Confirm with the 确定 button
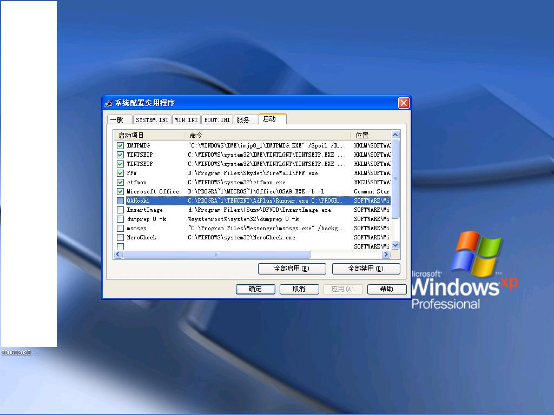Image resolution: width=554 pixels, height=415 pixels. click(255, 289)
